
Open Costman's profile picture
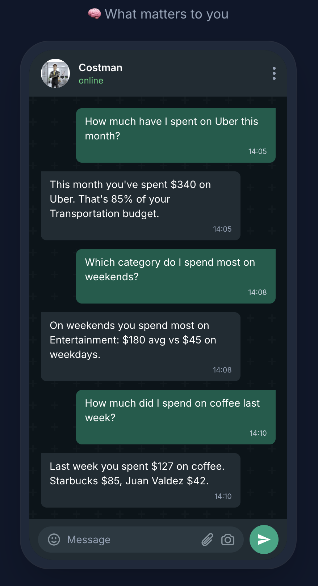click(55, 73)
